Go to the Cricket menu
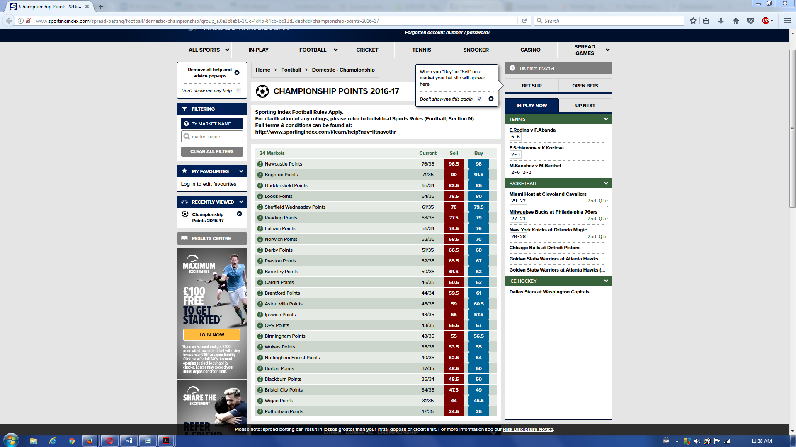The height and width of the screenshot is (447, 796). [367, 50]
